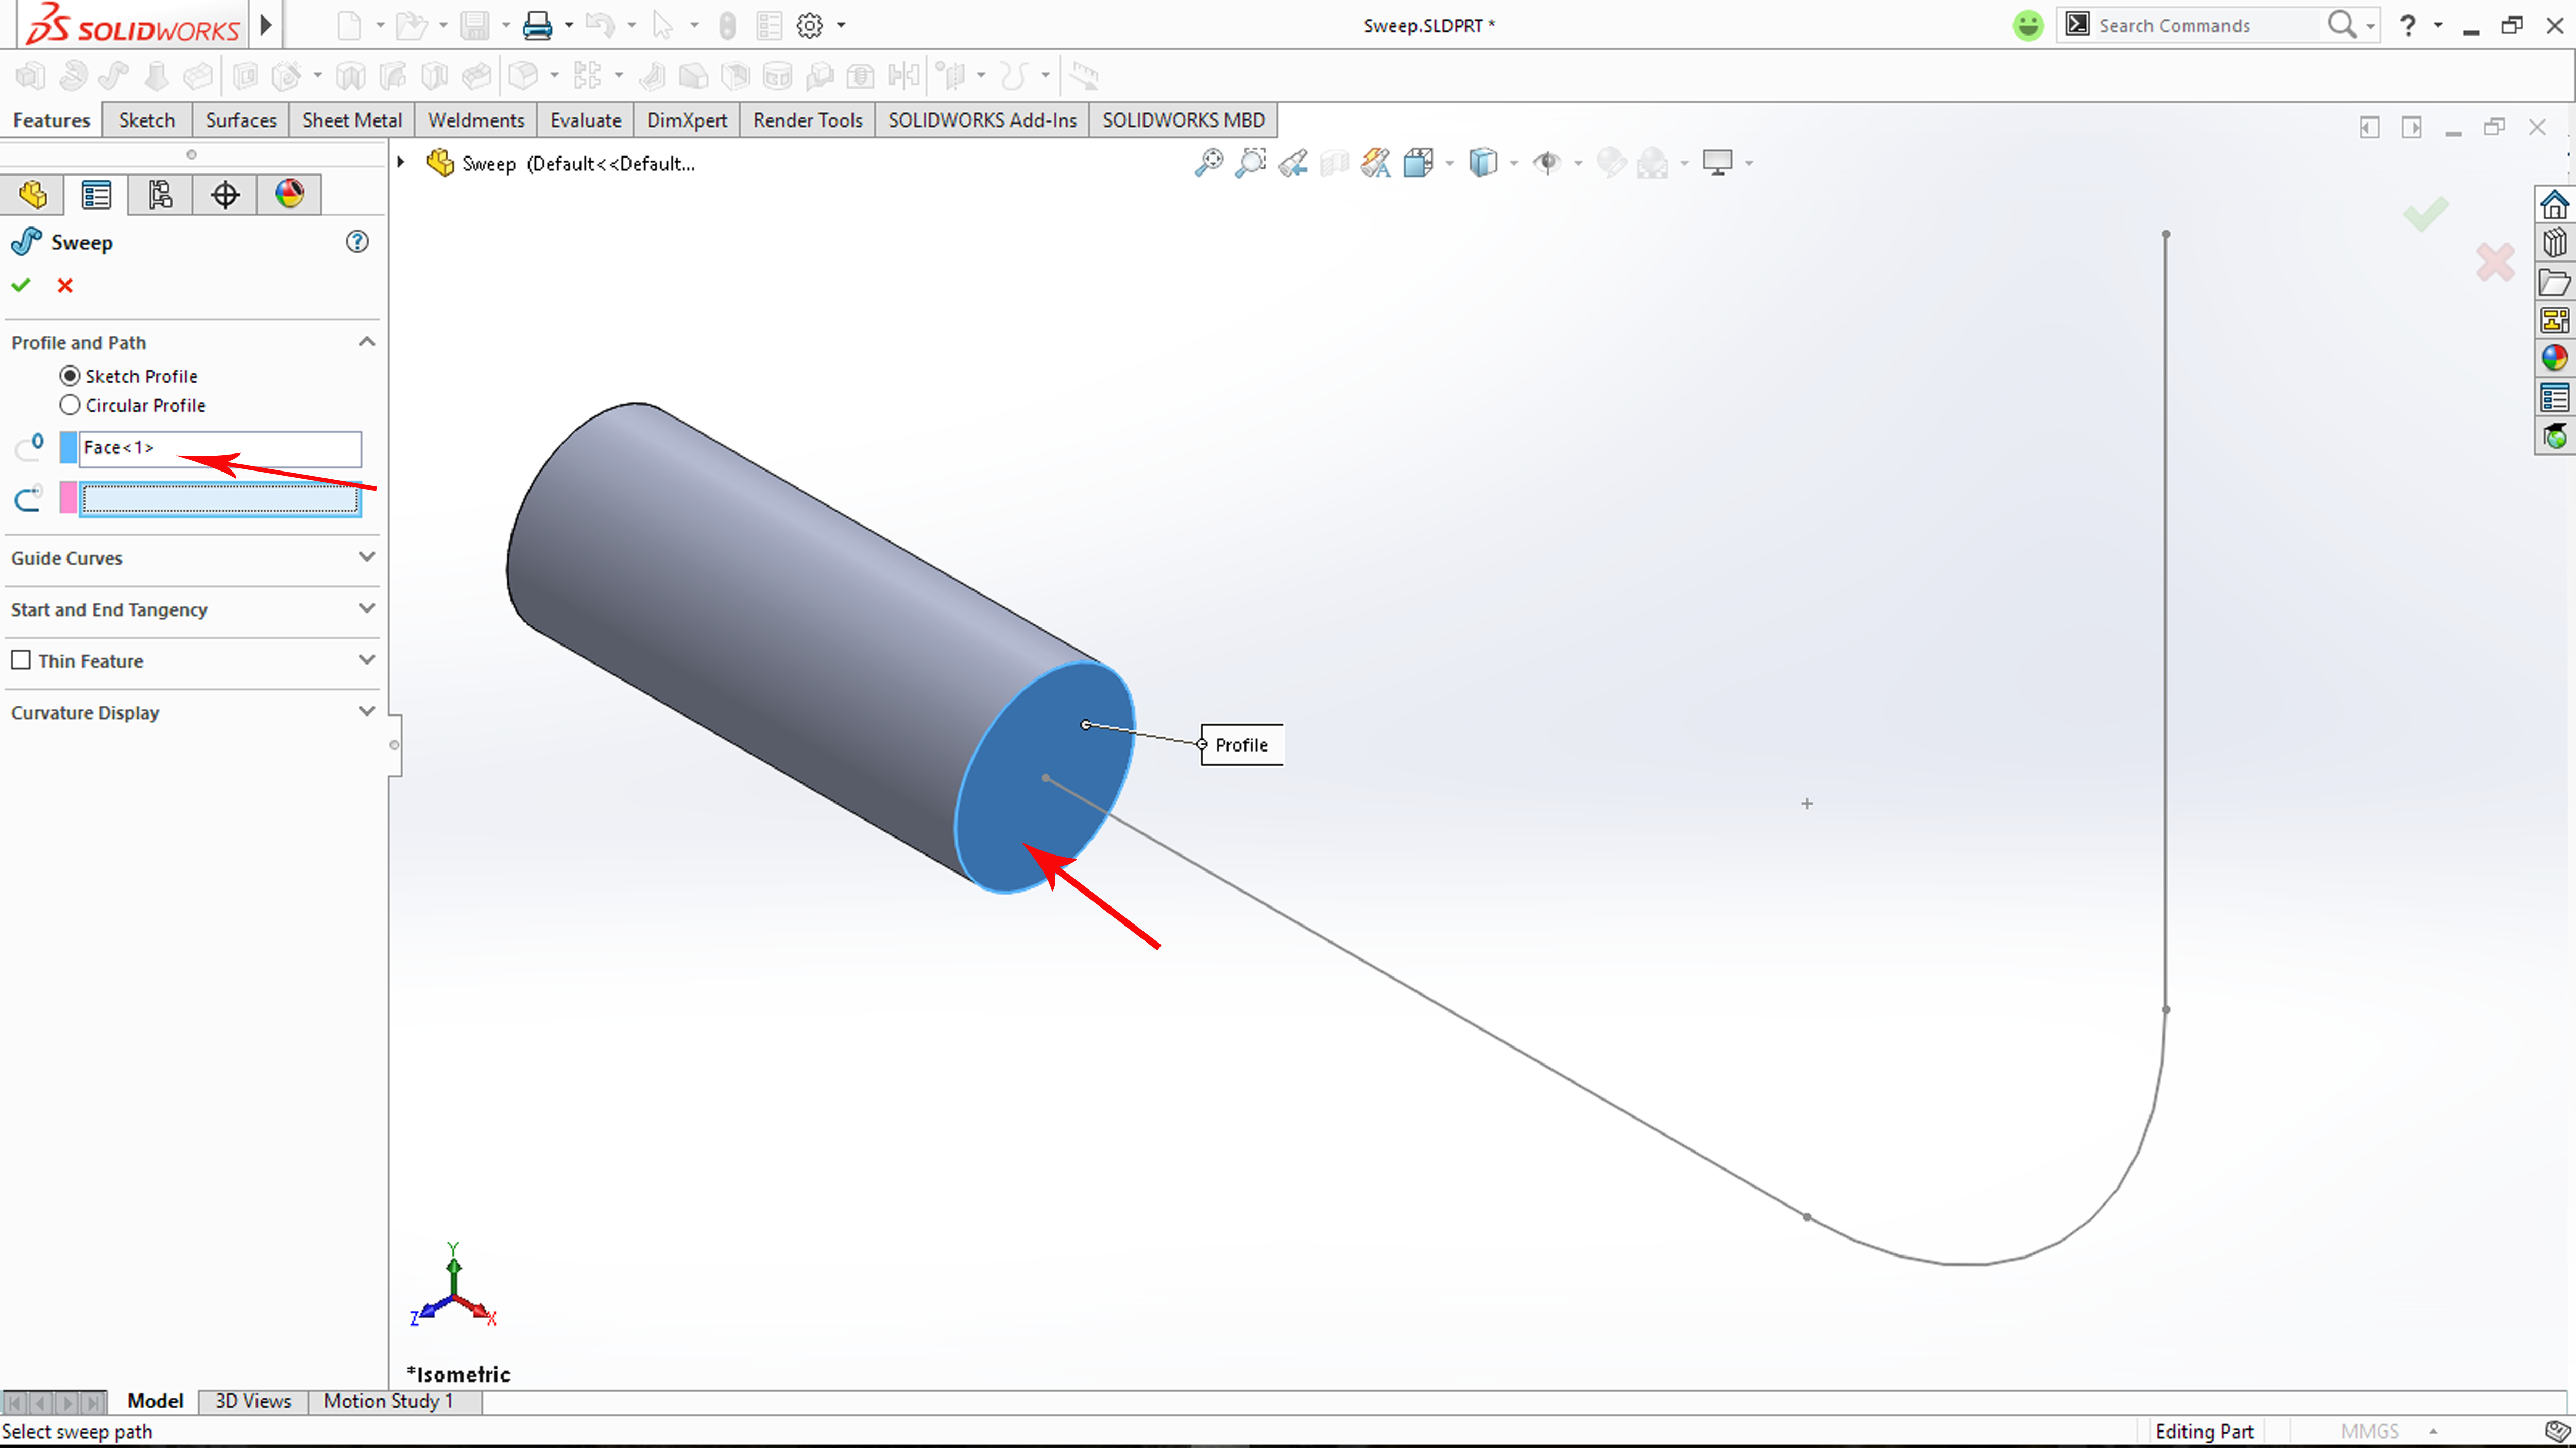The width and height of the screenshot is (2576, 1448).
Task: Open the DisplayManager color ball tab
Action: (289, 194)
